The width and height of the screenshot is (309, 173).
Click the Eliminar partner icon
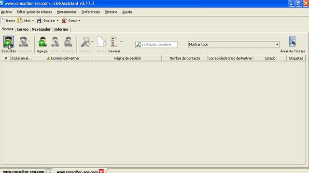pyautogui.click(x=68, y=42)
